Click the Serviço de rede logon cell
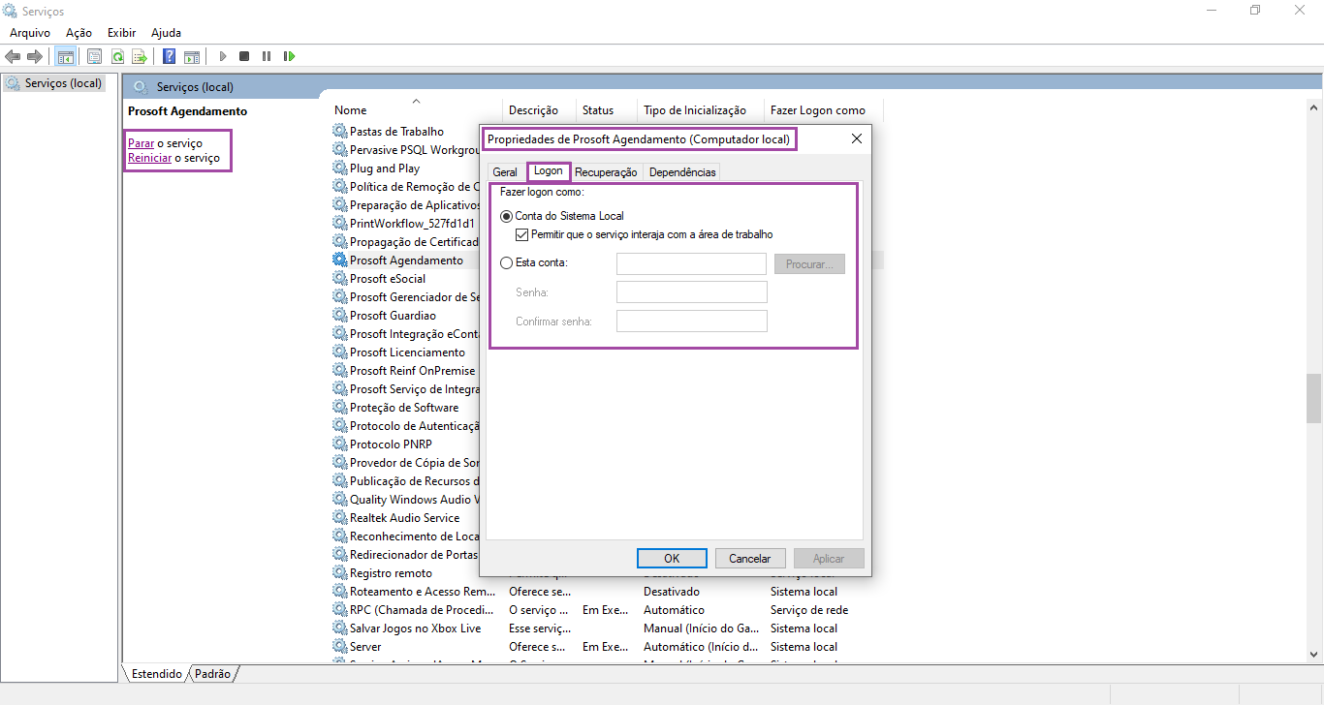 pyautogui.click(x=809, y=610)
